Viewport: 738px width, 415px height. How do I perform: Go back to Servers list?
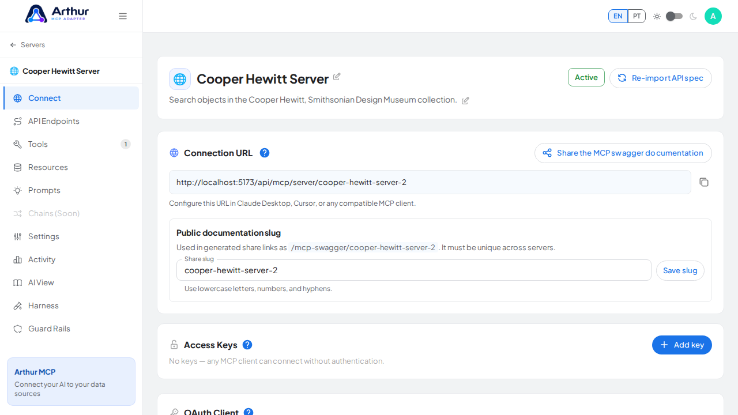27,45
